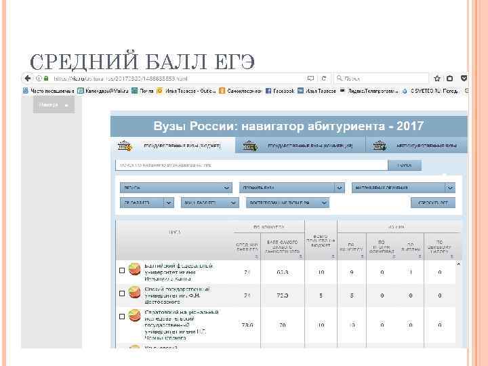Image resolution: width=488 pixels, height=366 pixels.
Task: Click average score 73.6 in Саратовский row
Action: point(247,325)
